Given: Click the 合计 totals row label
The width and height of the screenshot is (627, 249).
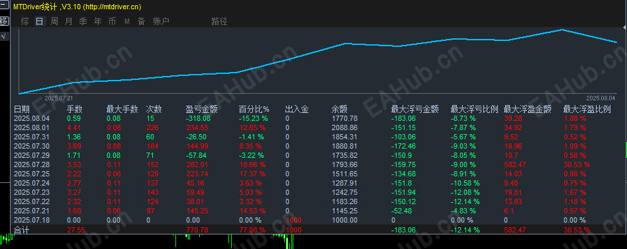Looking at the screenshot, I should point(22,230).
